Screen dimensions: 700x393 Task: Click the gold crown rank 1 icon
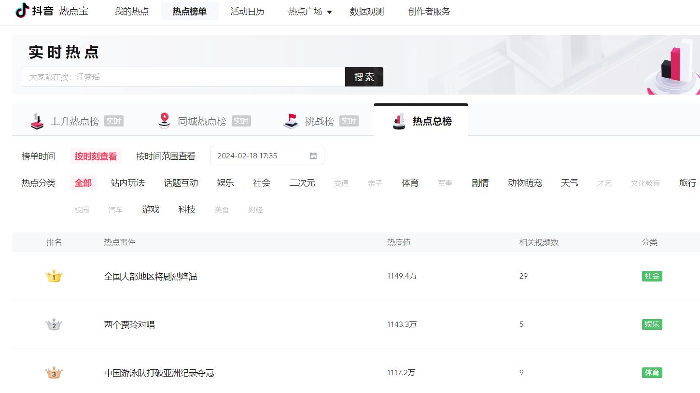click(x=54, y=276)
